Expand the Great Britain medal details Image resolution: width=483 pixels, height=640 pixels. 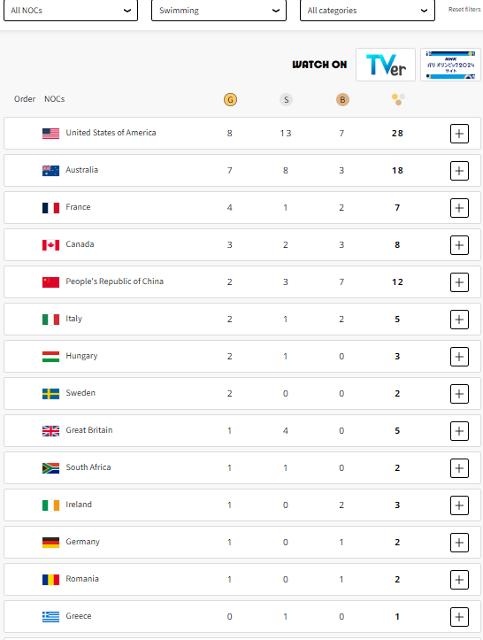click(459, 430)
